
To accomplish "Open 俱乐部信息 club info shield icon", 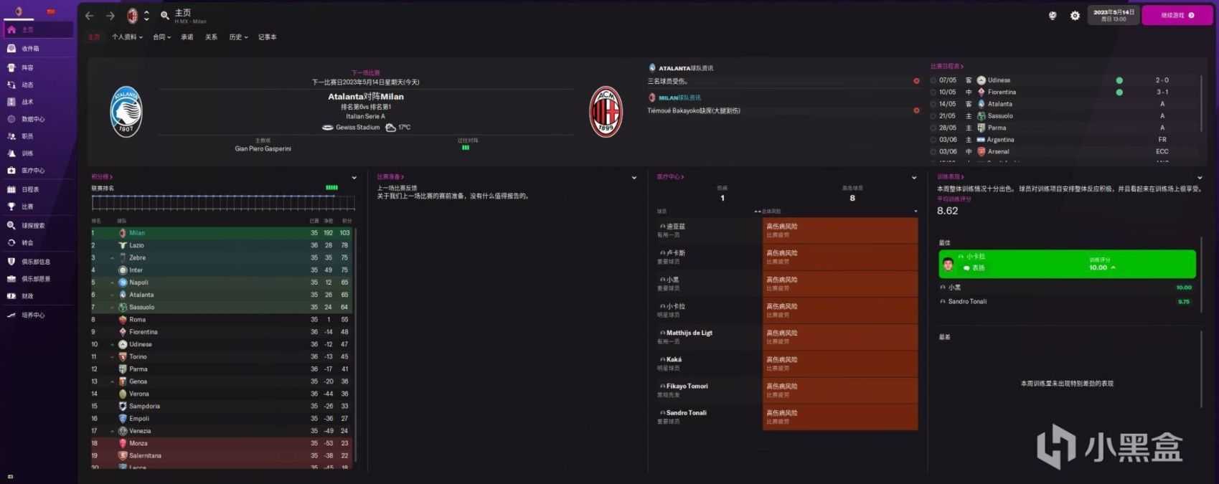I will click(11, 262).
